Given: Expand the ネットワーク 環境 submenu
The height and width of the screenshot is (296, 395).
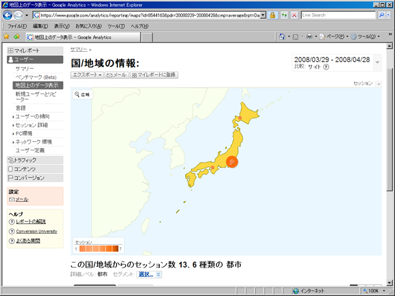Looking at the screenshot, I should pyautogui.click(x=32, y=142).
